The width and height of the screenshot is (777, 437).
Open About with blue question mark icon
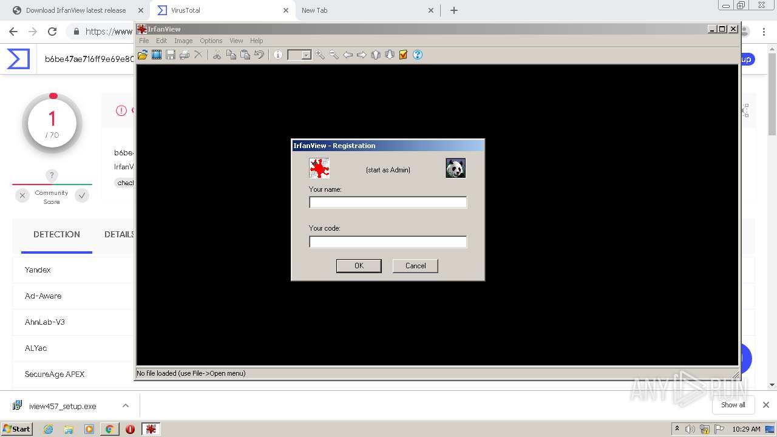point(418,55)
